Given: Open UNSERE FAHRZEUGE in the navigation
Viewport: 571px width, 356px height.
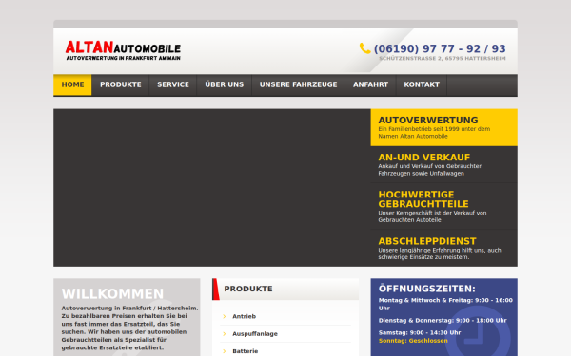Looking at the screenshot, I should [x=298, y=84].
